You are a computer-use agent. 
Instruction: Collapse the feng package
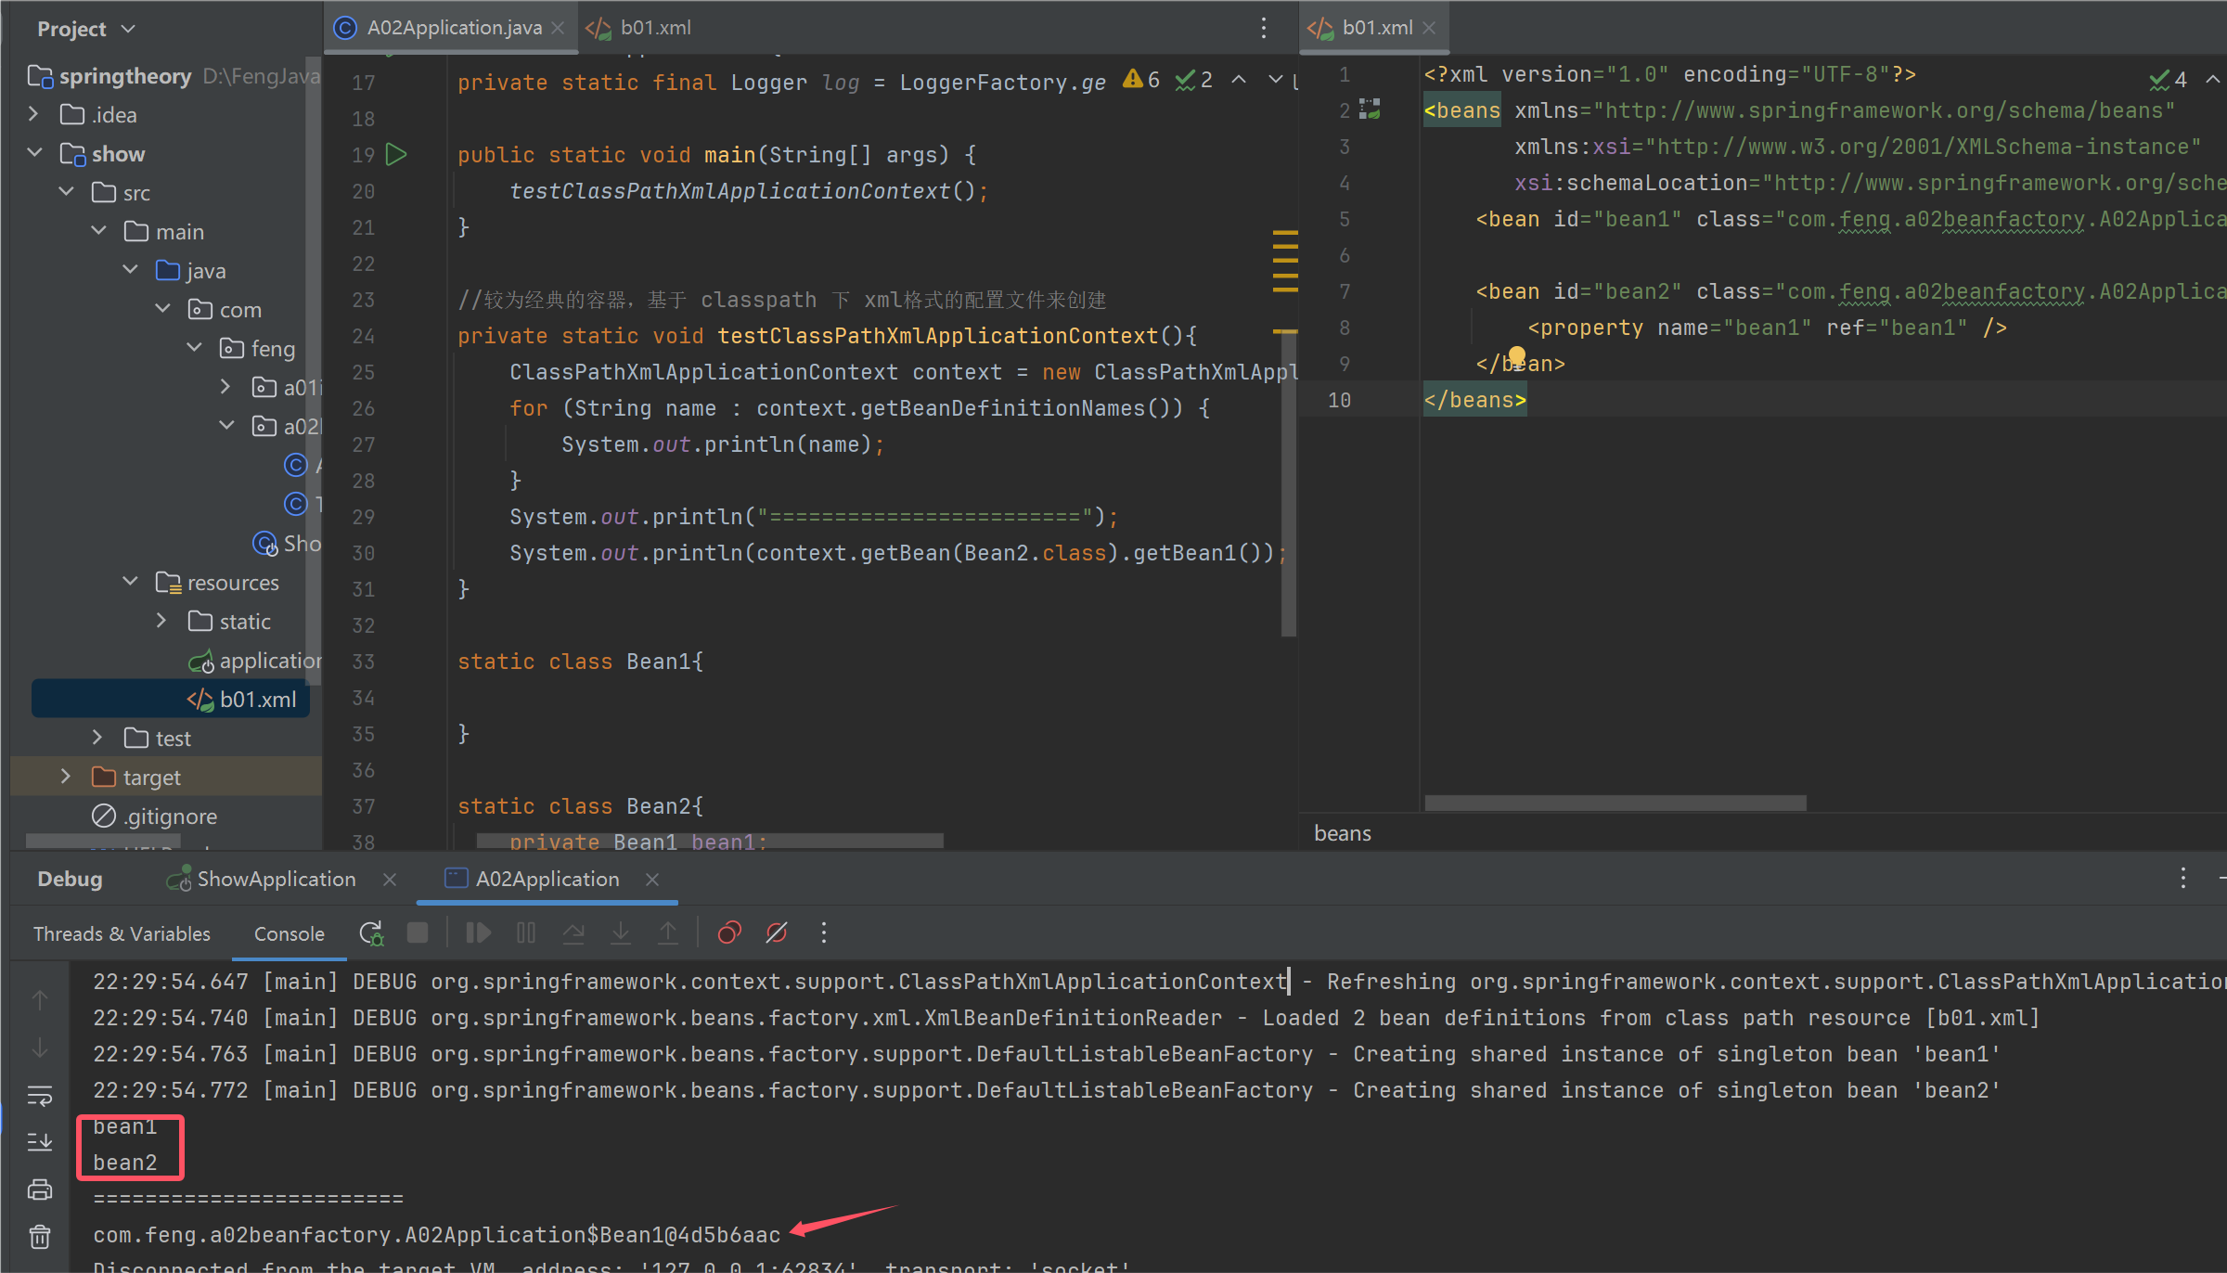pyautogui.click(x=195, y=348)
